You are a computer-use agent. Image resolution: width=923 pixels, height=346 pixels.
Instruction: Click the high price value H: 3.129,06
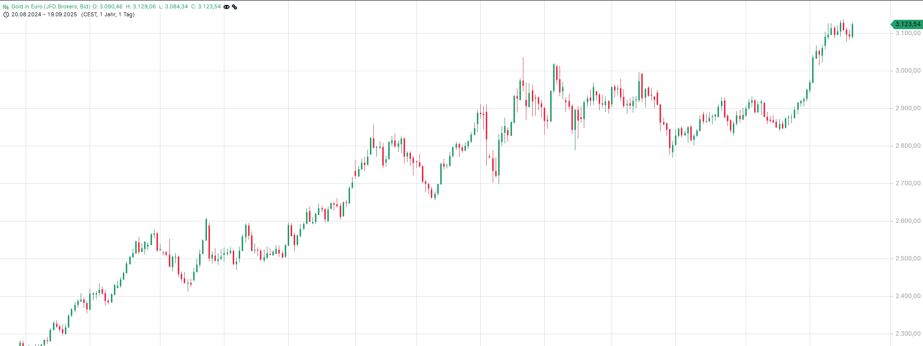141,7
